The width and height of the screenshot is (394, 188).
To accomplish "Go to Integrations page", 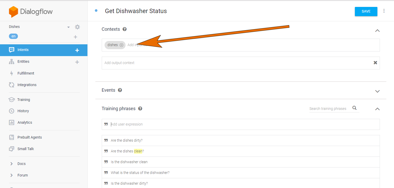I will (27, 85).
